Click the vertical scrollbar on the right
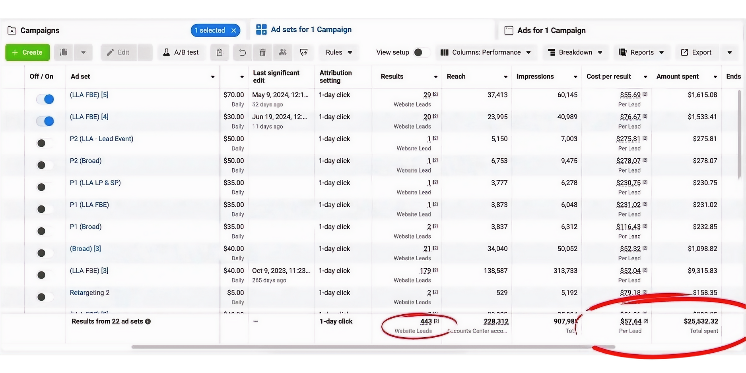The height and width of the screenshot is (373, 746). 740,135
